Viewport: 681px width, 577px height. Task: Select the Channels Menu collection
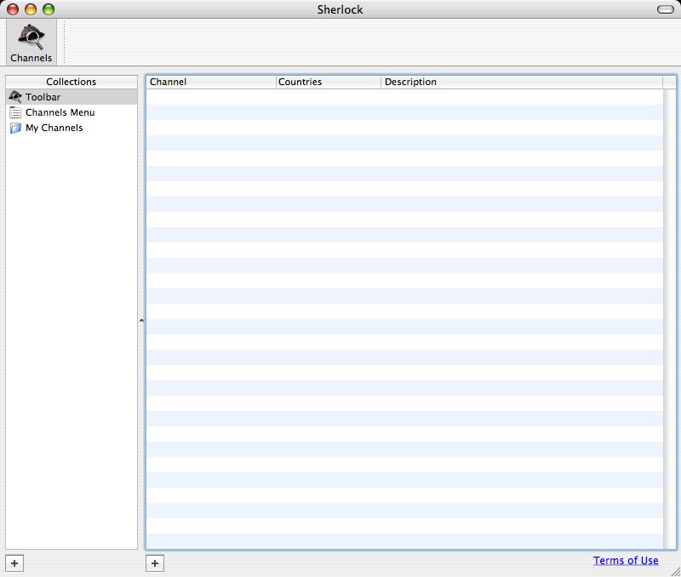coord(72,112)
